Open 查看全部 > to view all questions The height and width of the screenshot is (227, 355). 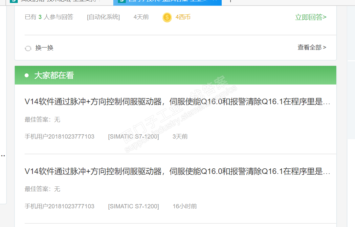click(312, 47)
